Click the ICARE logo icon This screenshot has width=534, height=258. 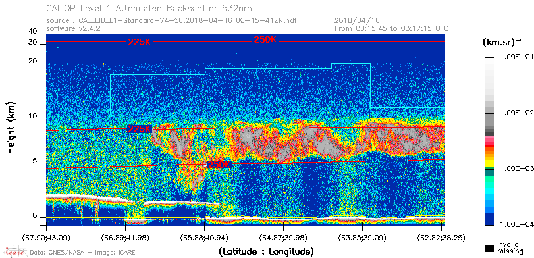click(15, 251)
